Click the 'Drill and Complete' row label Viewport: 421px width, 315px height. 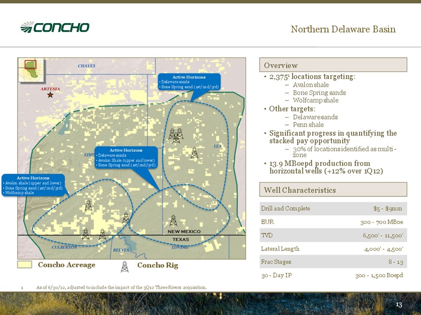(285, 208)
